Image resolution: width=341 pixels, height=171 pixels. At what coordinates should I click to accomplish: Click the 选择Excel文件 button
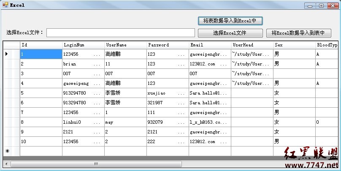[x=230, y=33]
